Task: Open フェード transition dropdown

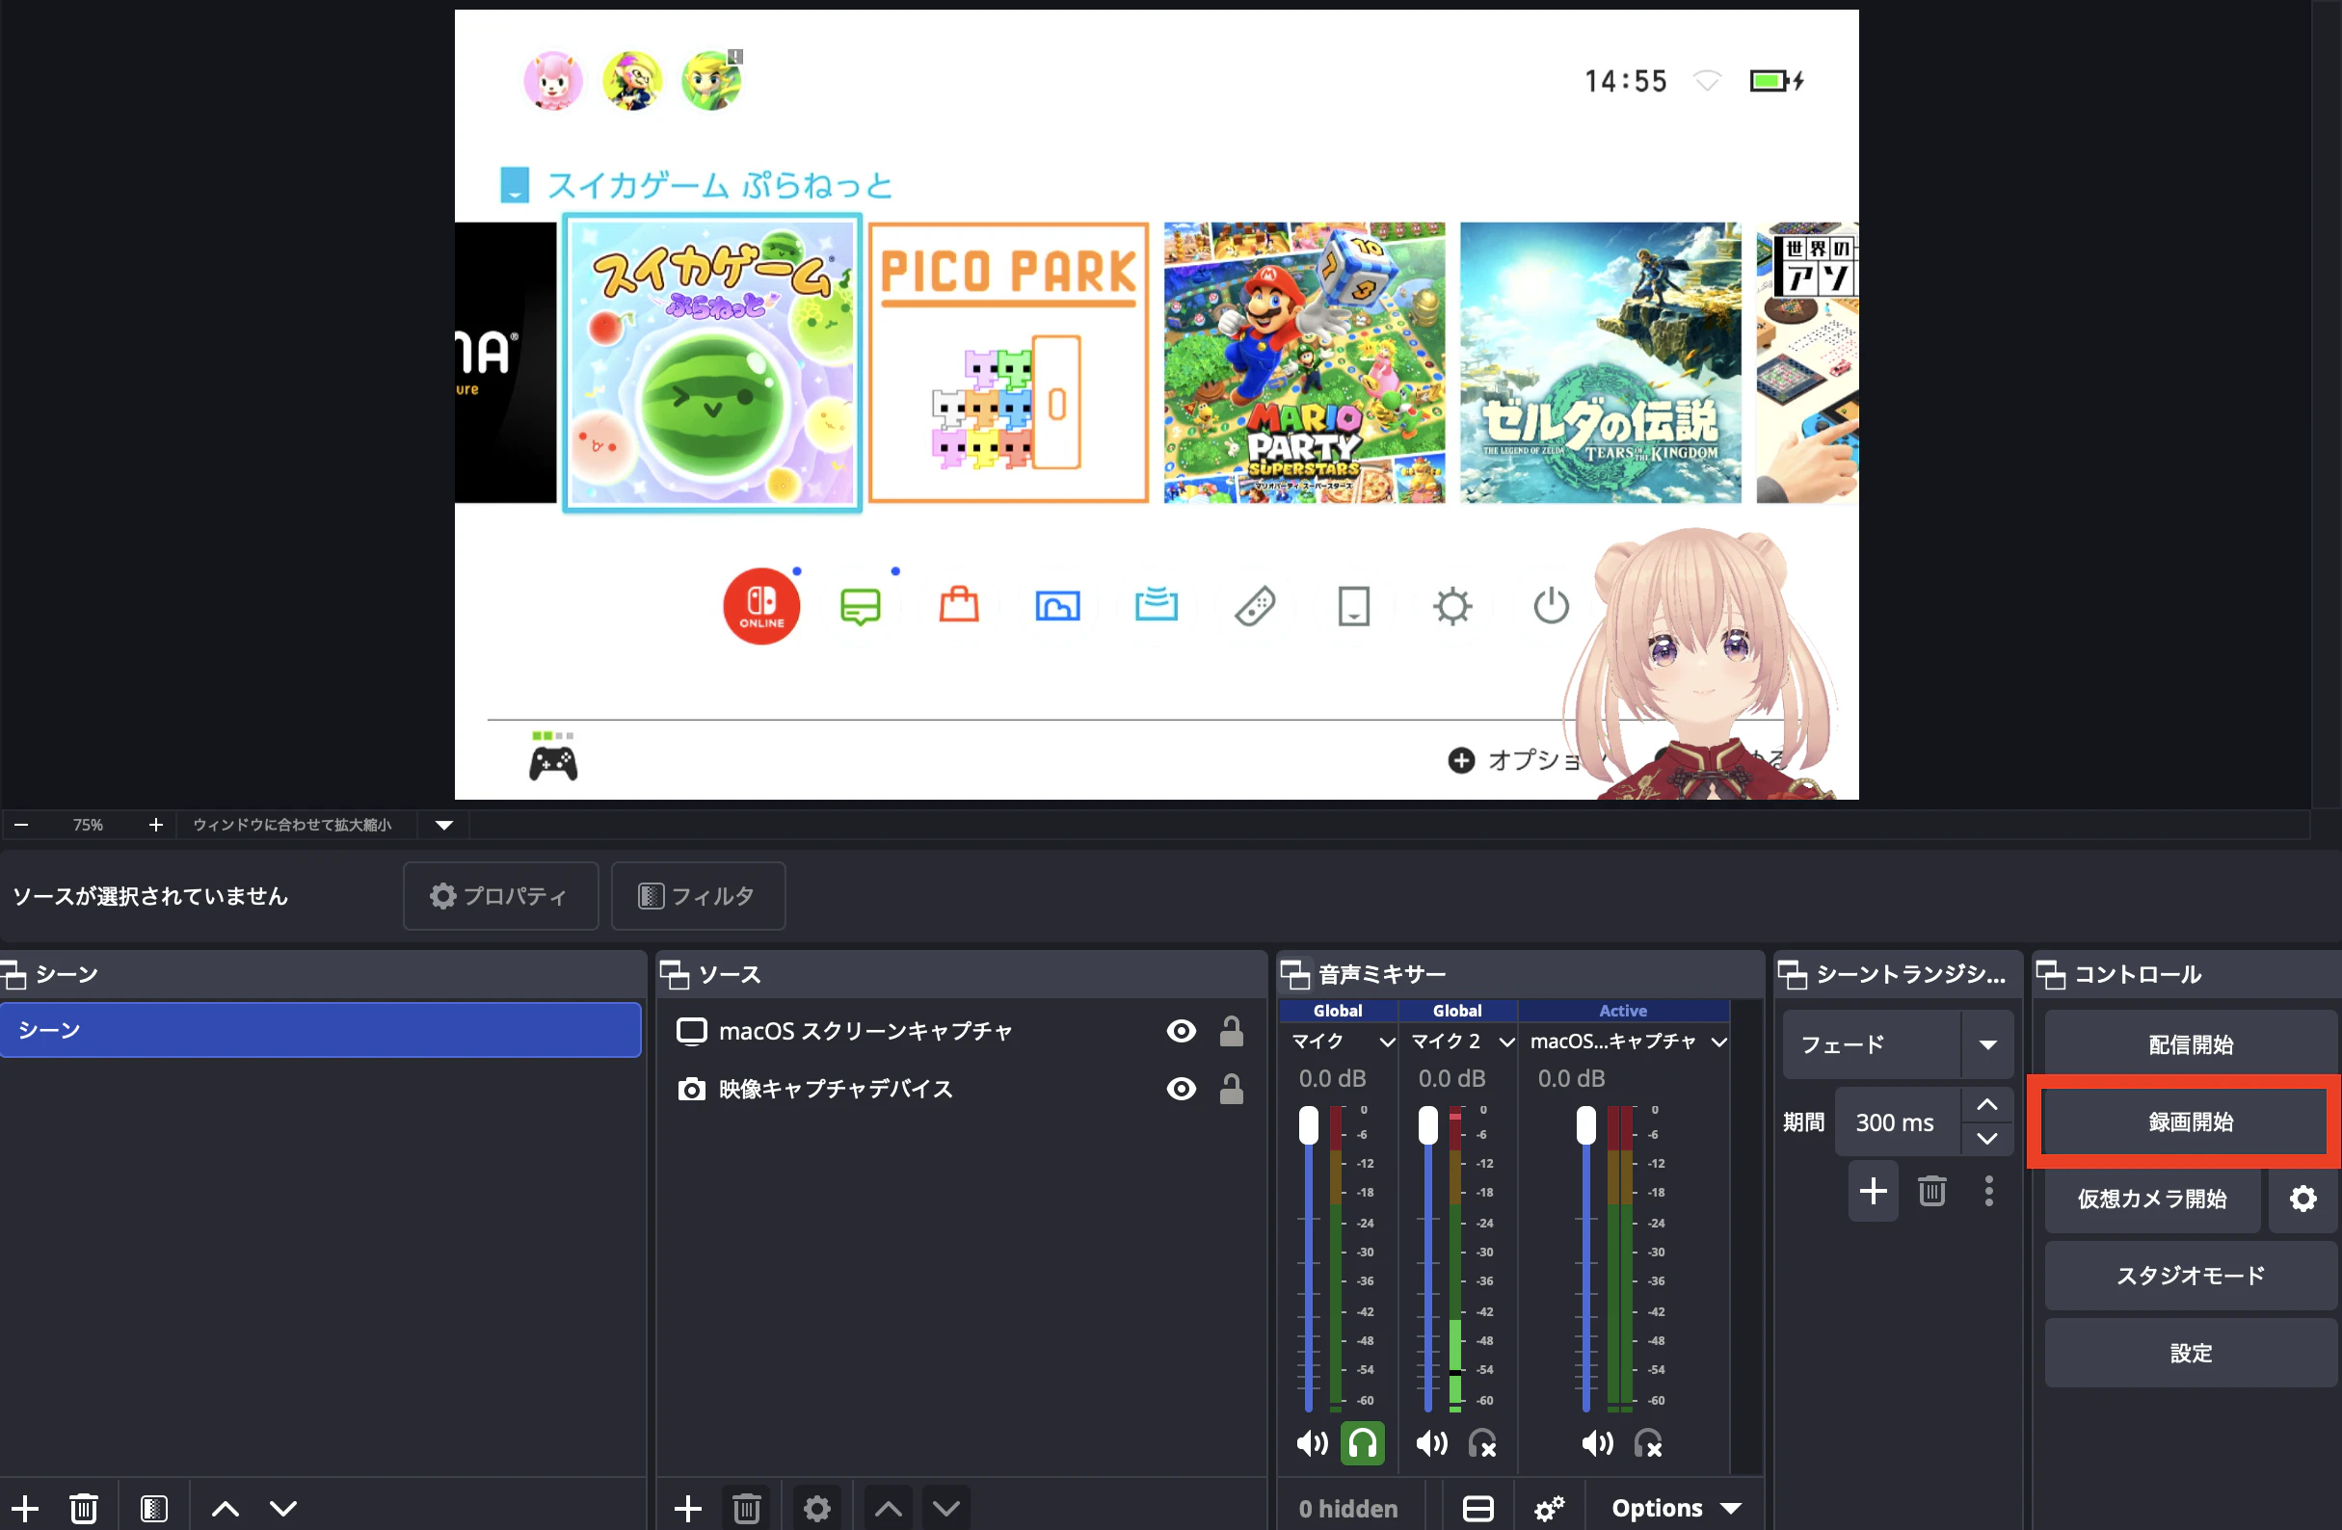Action: coord(1987,1045)
